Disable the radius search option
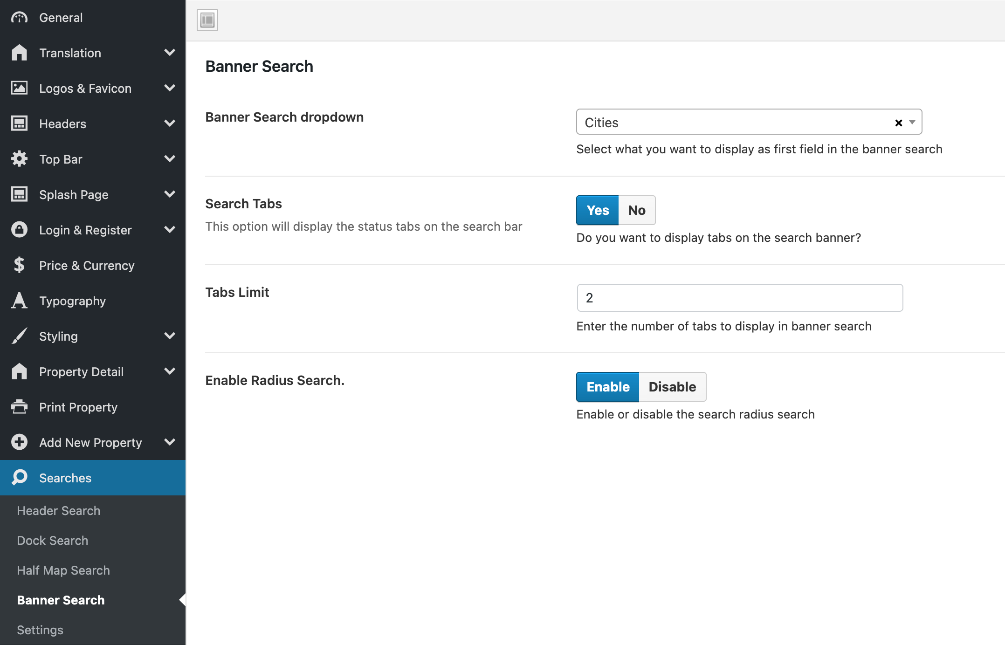 tap(672, 387)
